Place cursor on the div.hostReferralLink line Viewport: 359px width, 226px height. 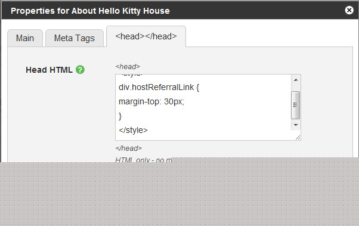(x=159, y=87)
